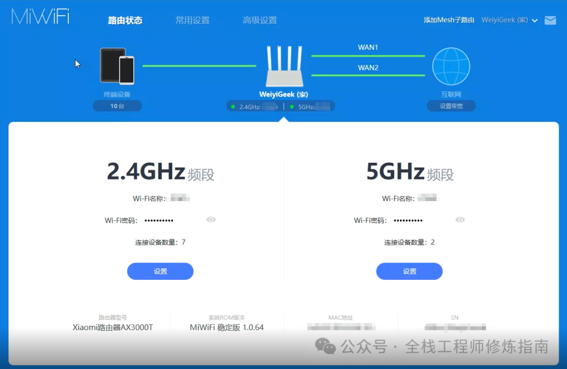
Task: Click 添加Mesh子路由 link
Action: click(449, 20)
